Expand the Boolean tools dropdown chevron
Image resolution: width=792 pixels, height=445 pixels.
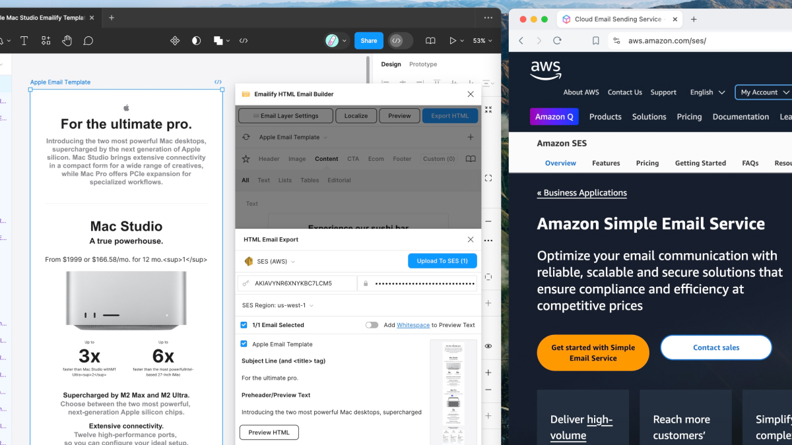228,41
